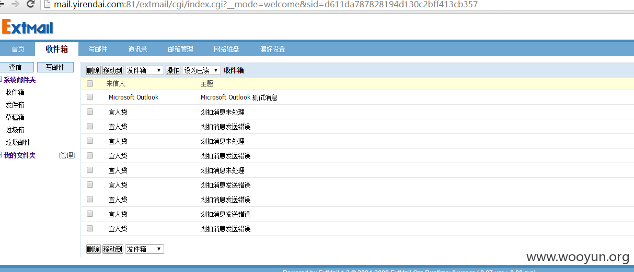Click the bottom 删除 button
Image resolution: width=634 pixels, height=272 pixels.
tap(93, 249)
